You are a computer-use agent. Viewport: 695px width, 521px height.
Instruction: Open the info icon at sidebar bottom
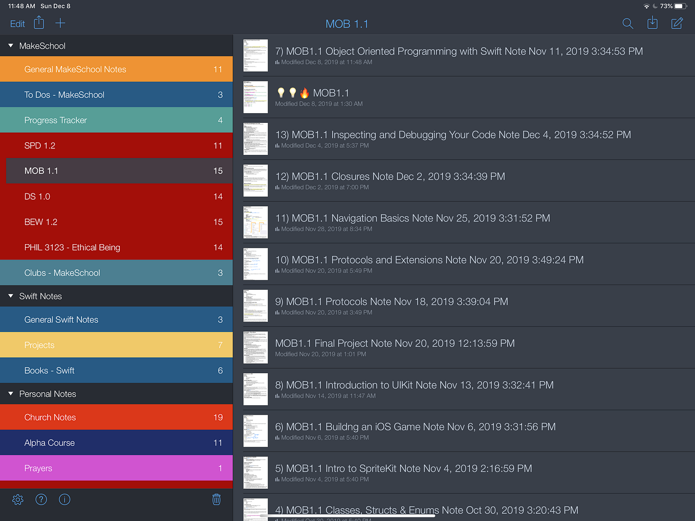pyautogui.click(x=64, y=500)
